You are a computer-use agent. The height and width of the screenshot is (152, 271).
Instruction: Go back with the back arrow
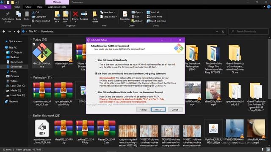tap(4, 32)
